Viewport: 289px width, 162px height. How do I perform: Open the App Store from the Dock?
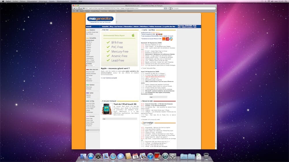[x=91, y=156]
